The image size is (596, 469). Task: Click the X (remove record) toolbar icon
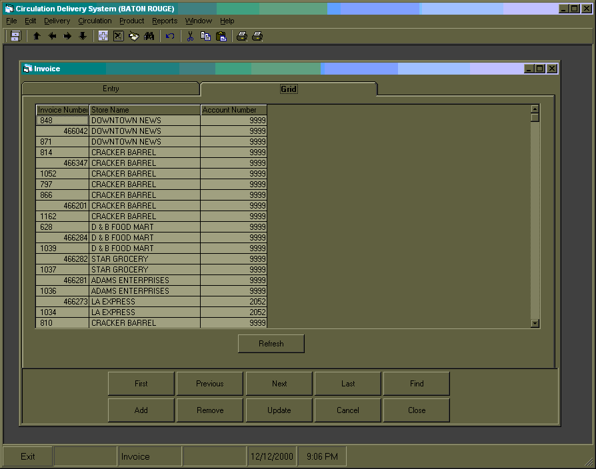[118, 36]
